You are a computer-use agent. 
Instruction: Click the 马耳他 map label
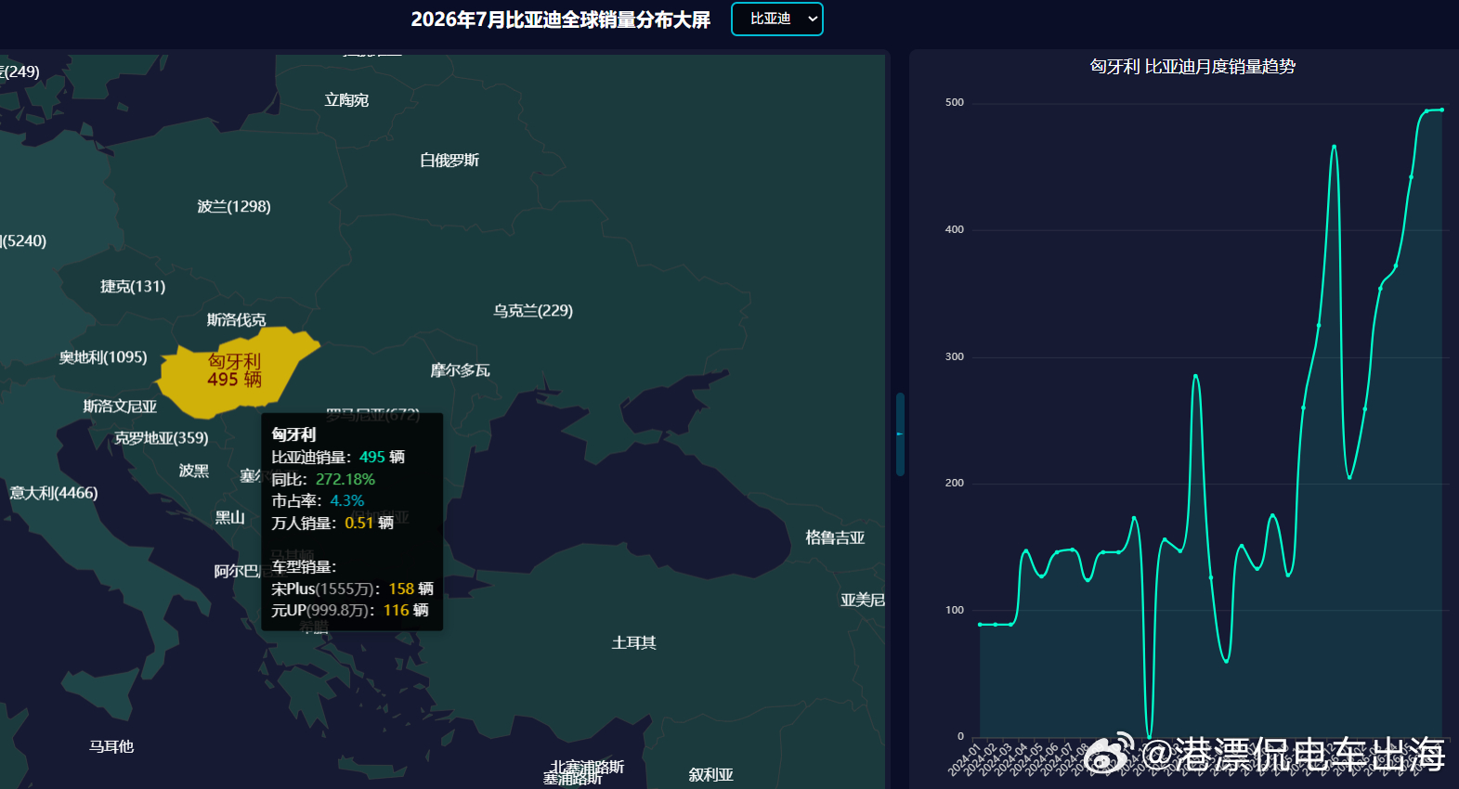pyautogui.click(x=111, y=746)
